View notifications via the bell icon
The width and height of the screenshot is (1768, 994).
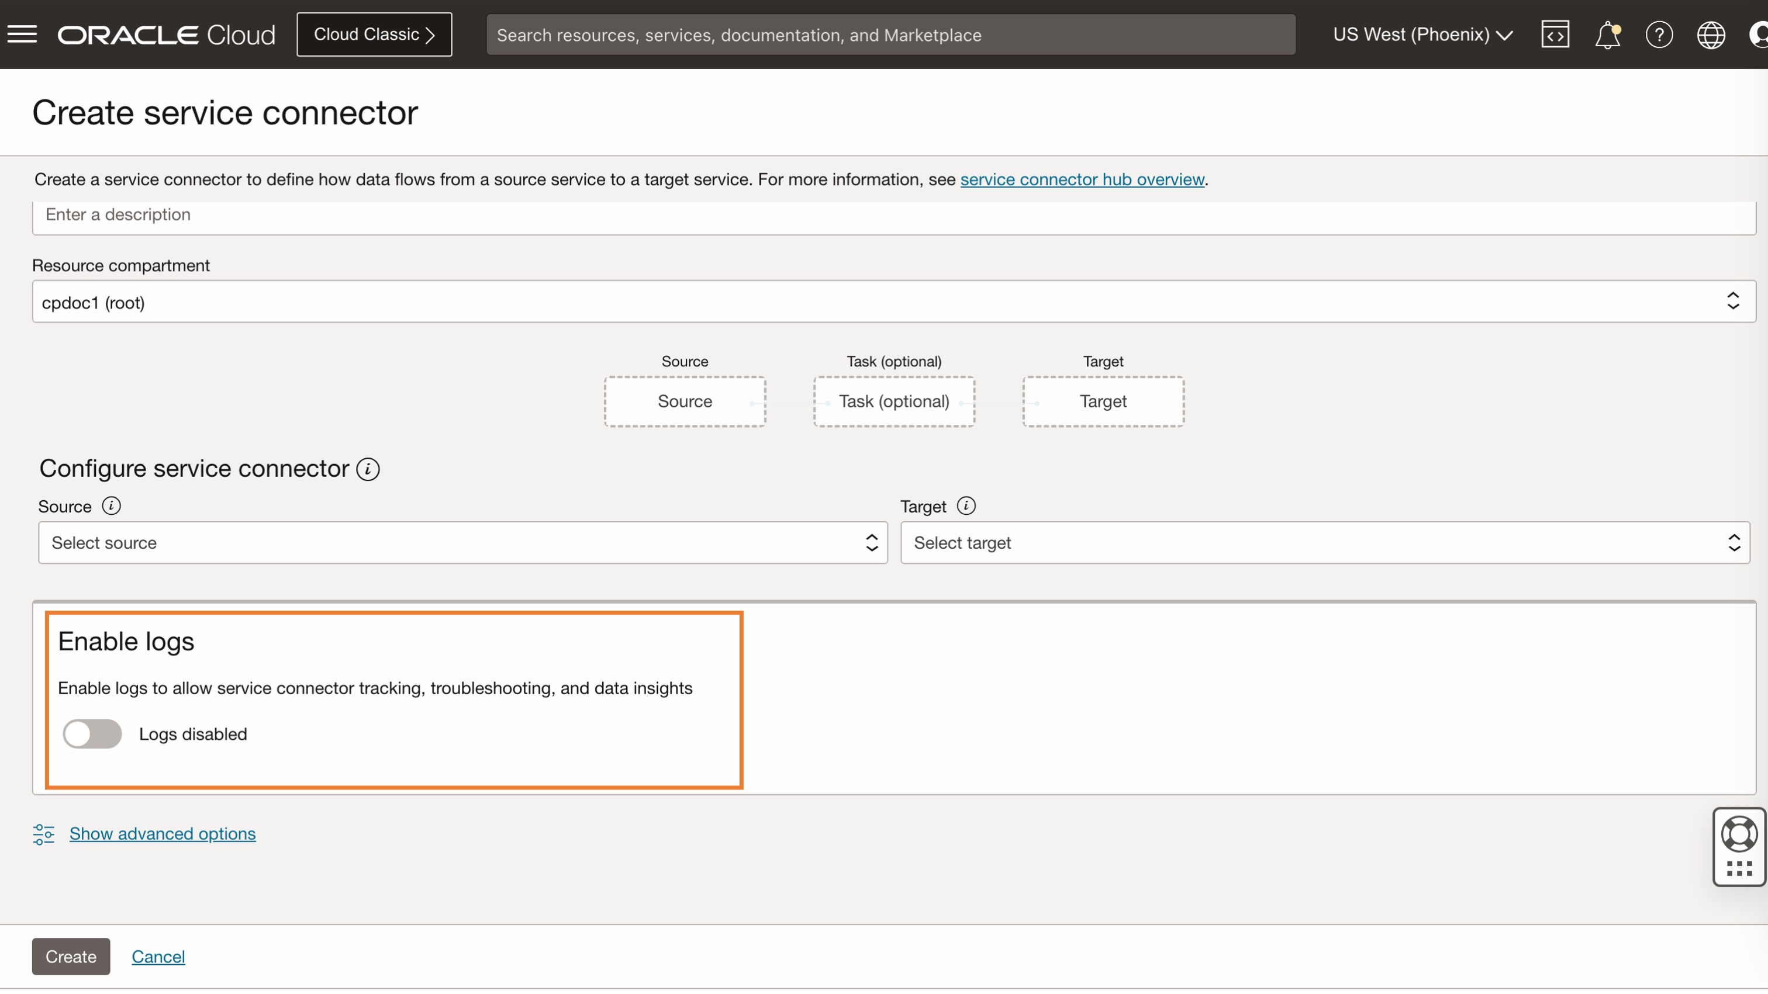coord(1607,34)
